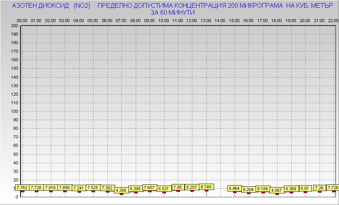Viewport: 339px width, 205px height.
Task: Select the 6.97 data label
Action: coord(305,188)
